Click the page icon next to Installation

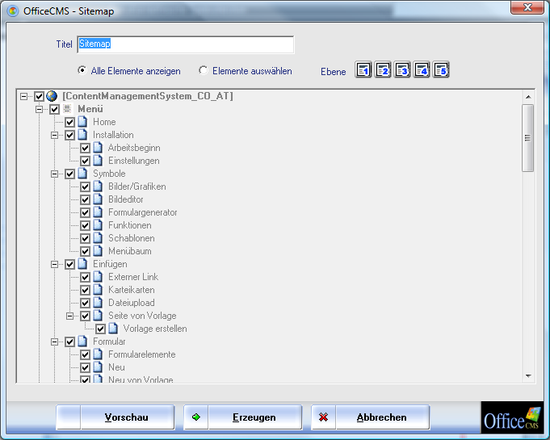pos(82,135)
